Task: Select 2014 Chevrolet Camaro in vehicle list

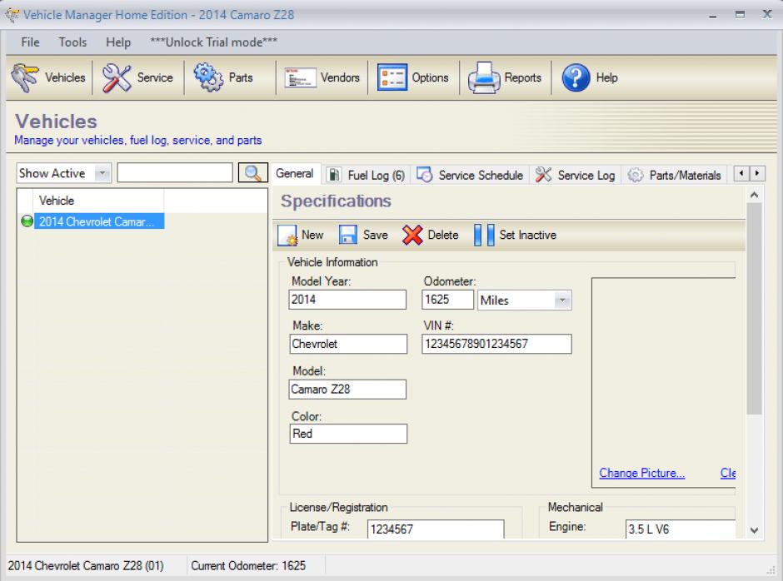Action: 99,221
